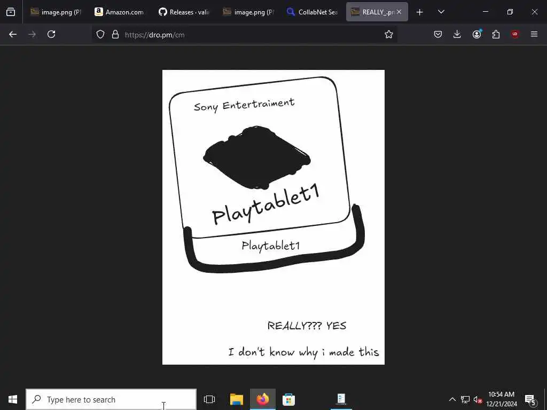Switch to the GitHub Releases tab
The height and width of the screenshot is (410, 547).
[184, 12]
